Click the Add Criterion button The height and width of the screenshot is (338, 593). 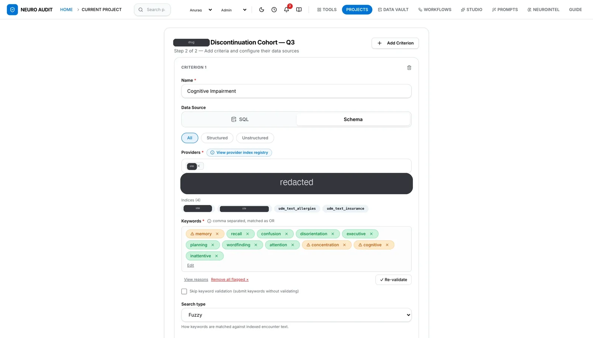tap(395, 43)
